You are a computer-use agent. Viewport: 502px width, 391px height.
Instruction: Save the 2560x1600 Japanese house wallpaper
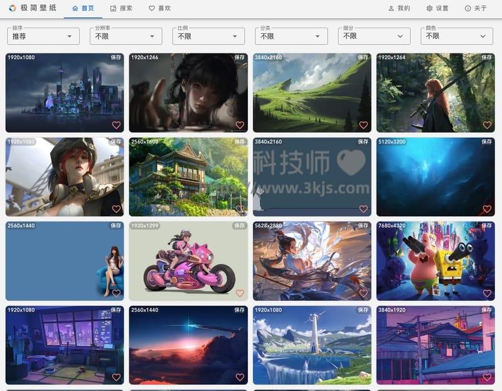[x=240, y=142]
